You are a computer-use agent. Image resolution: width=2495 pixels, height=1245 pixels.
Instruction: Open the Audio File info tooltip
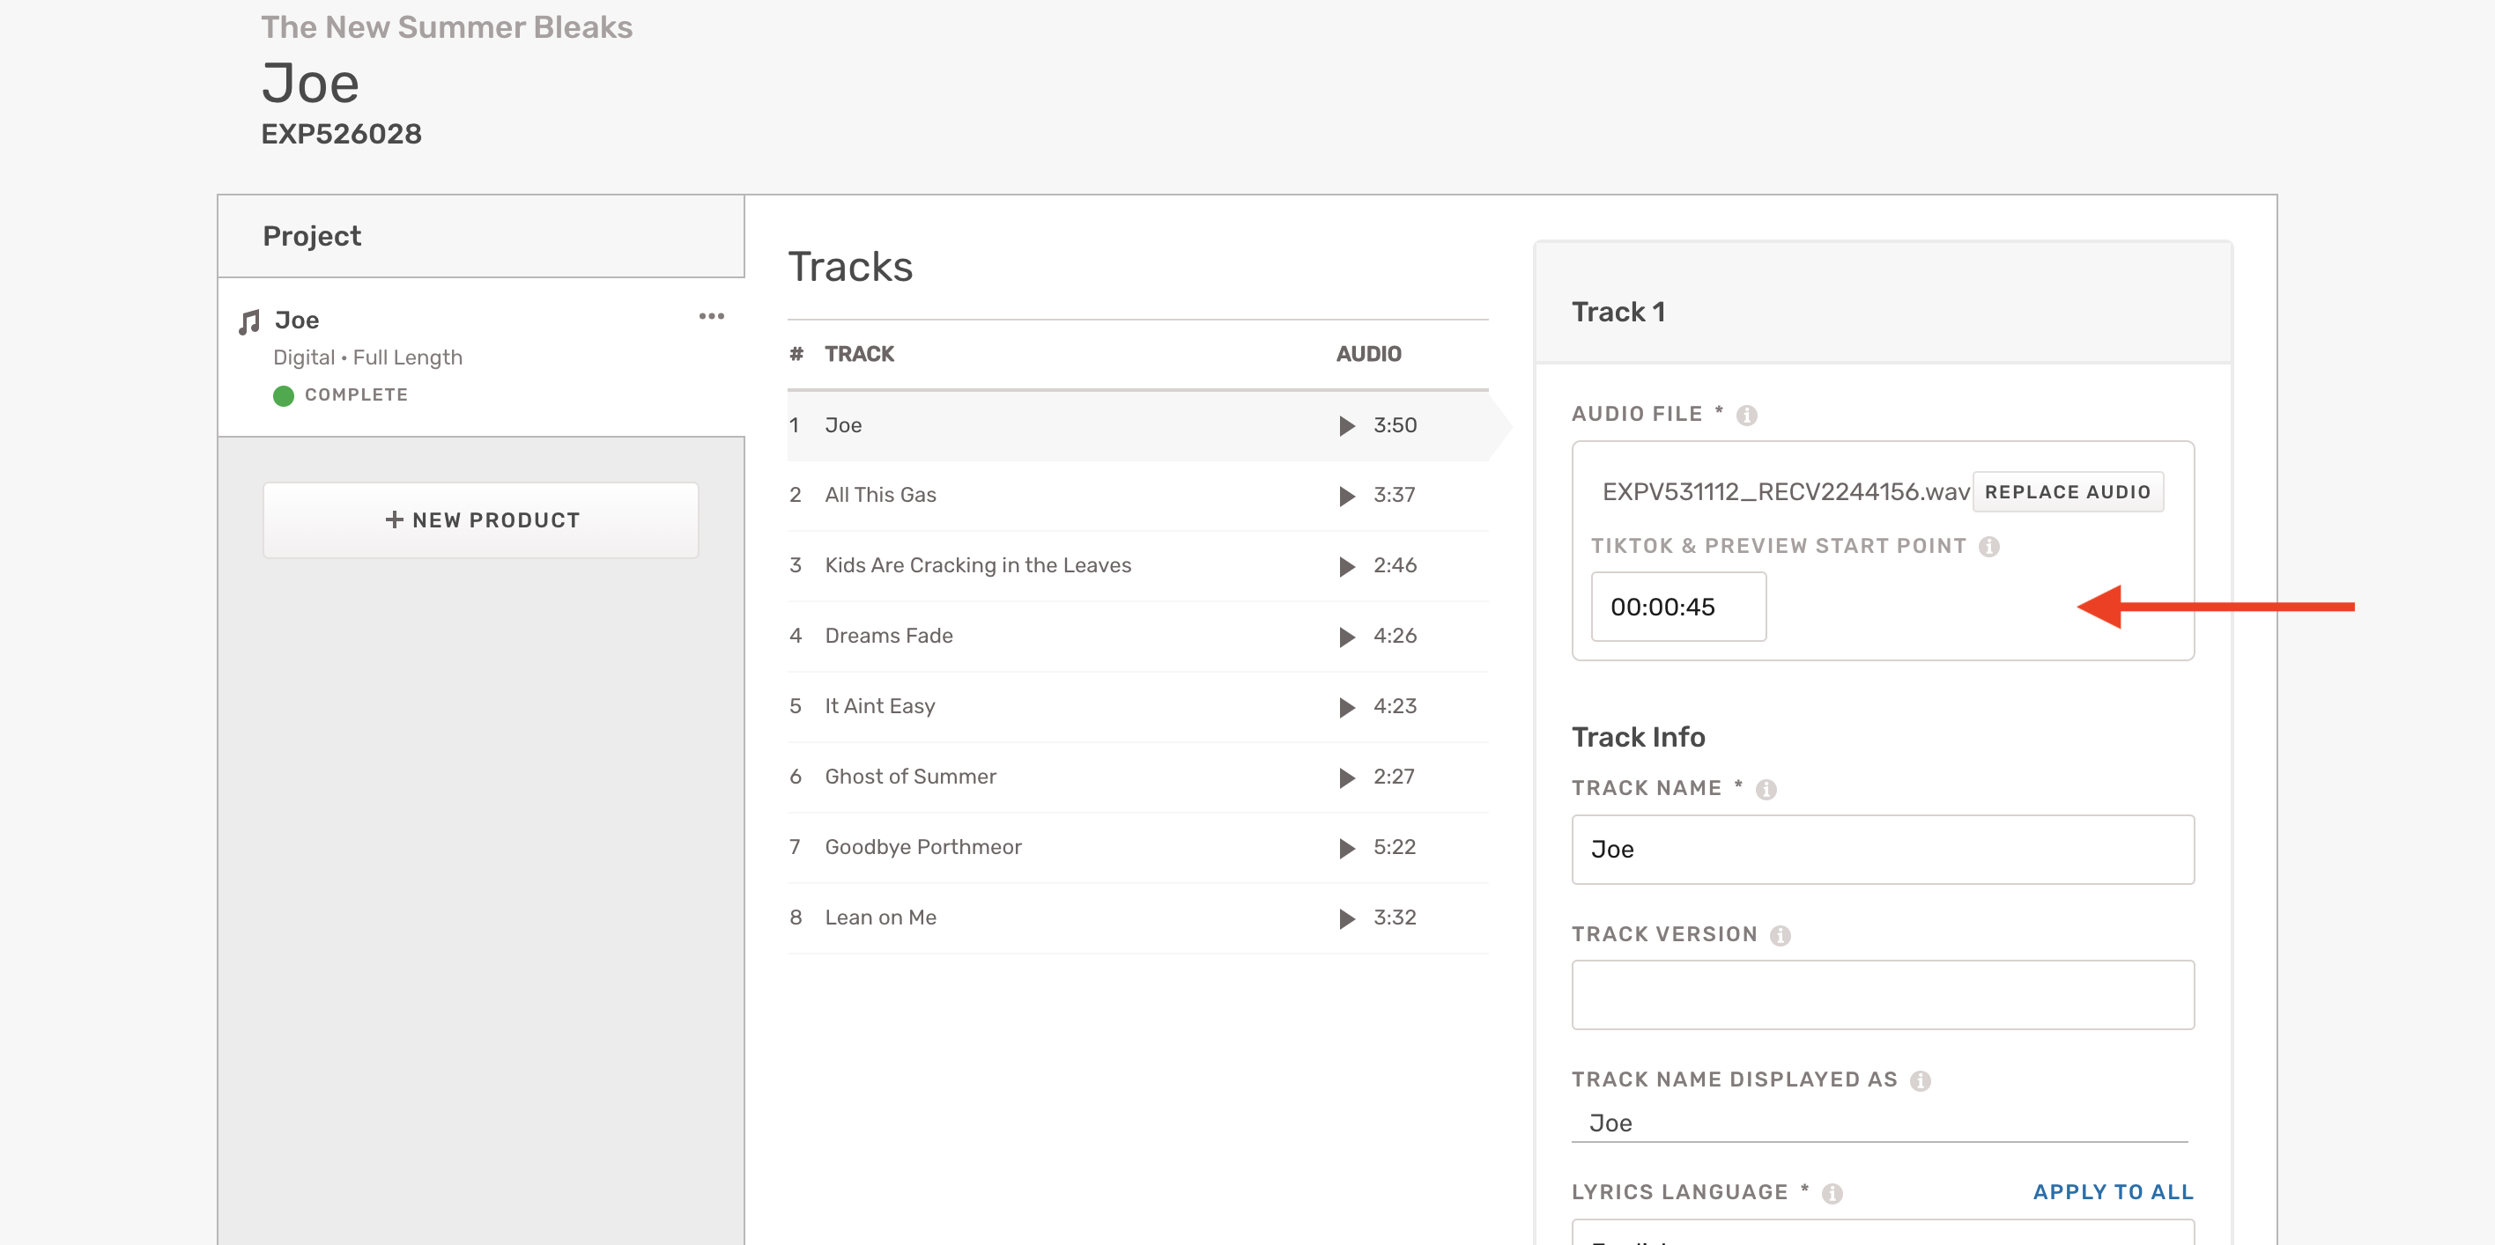coord(1746,416)
